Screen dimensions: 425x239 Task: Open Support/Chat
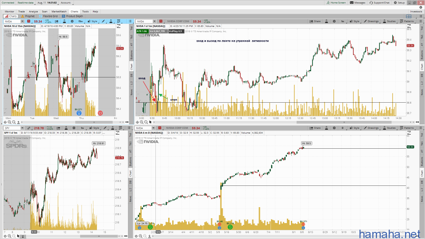tap(379, 3)
